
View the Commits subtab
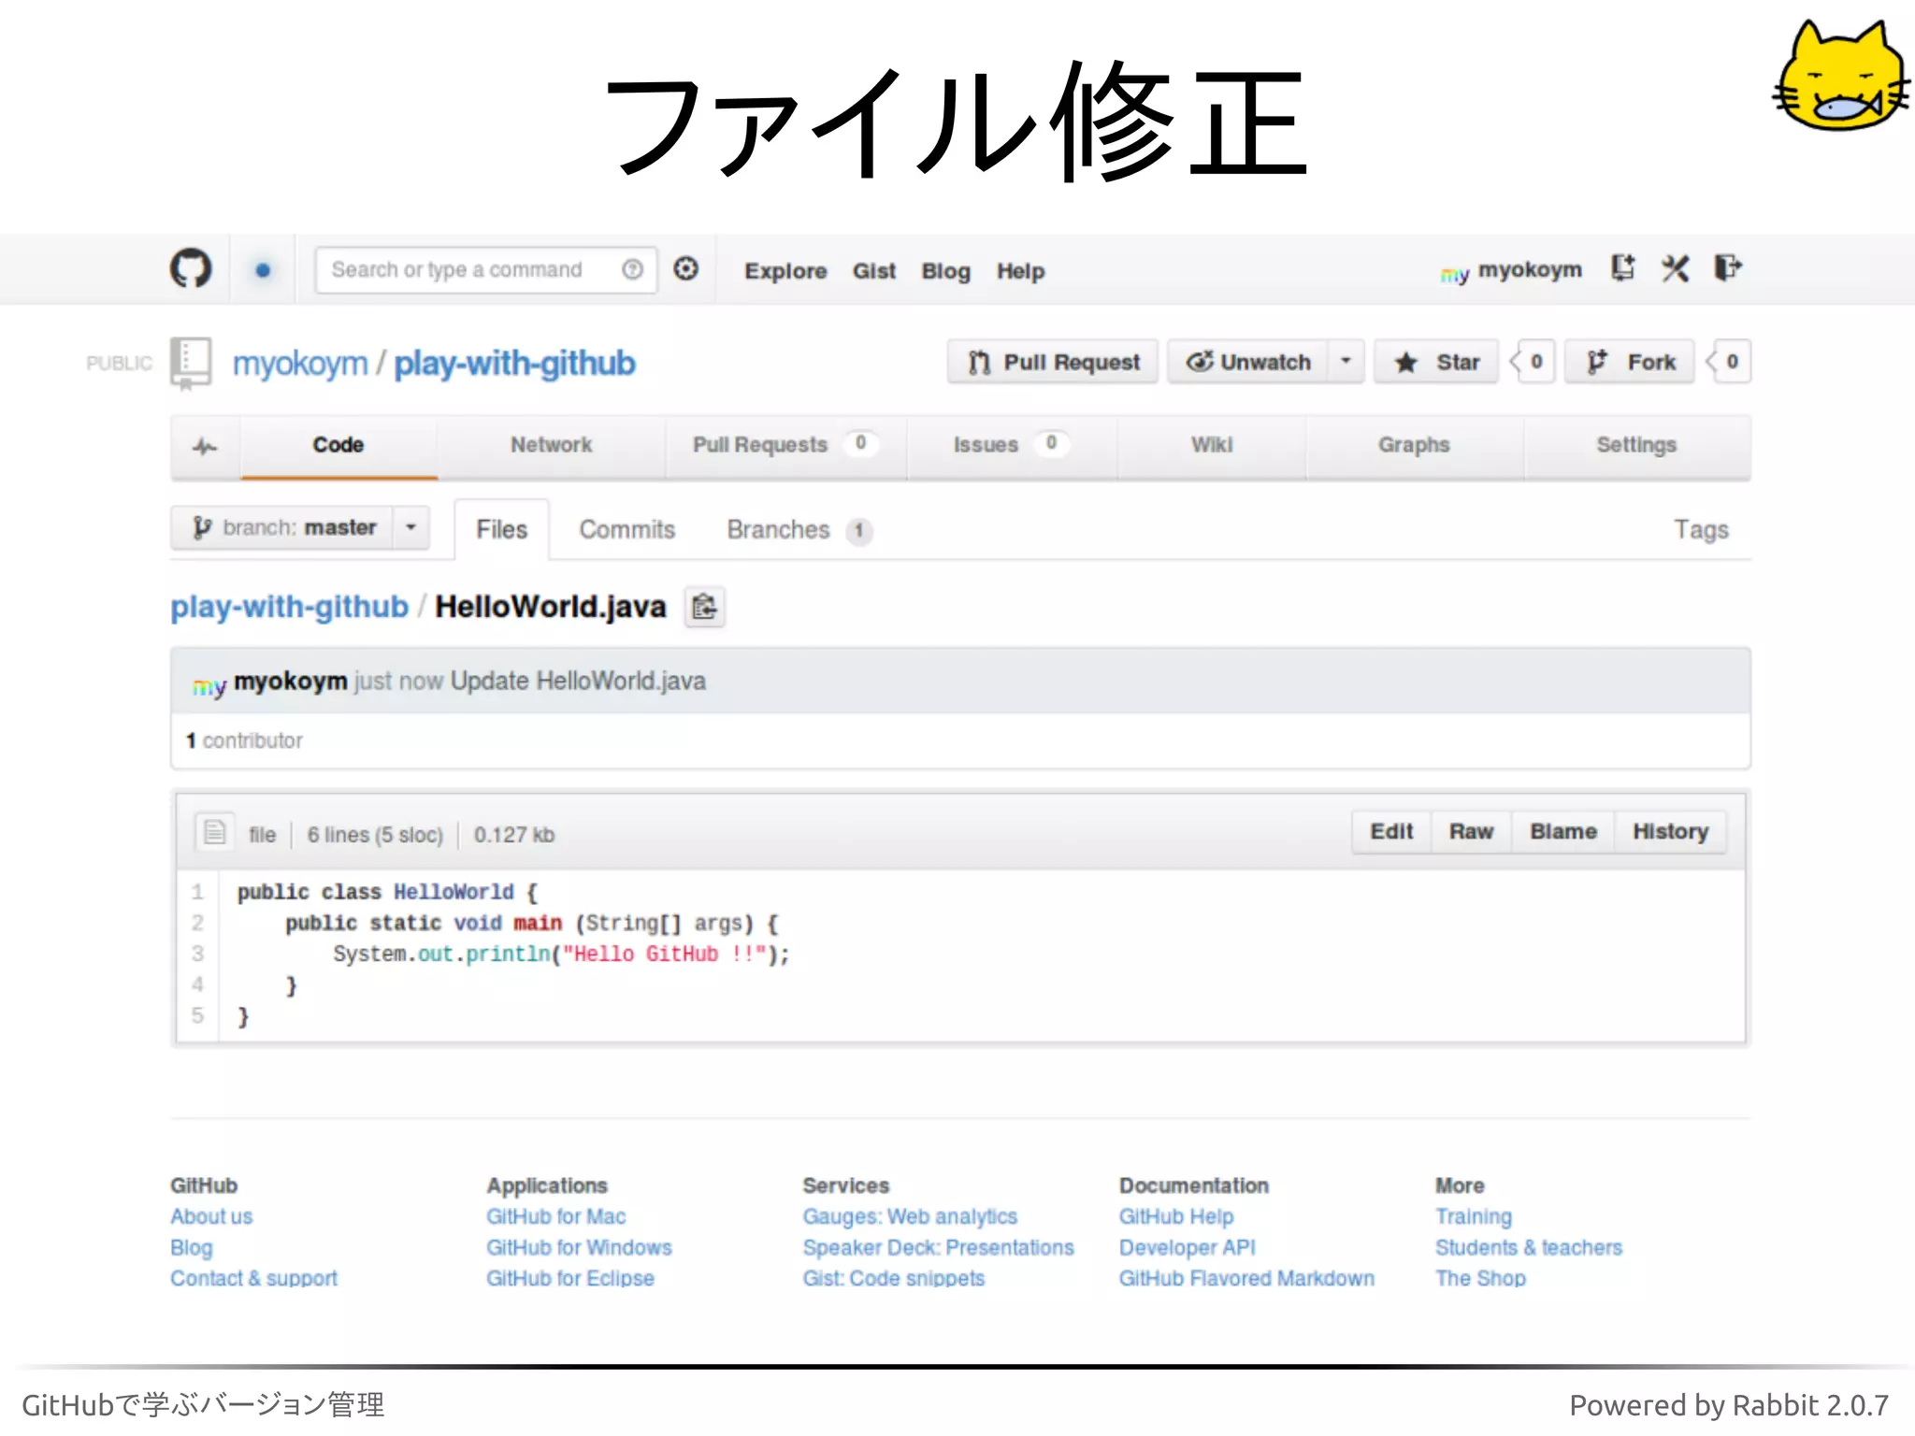(626, 530)
